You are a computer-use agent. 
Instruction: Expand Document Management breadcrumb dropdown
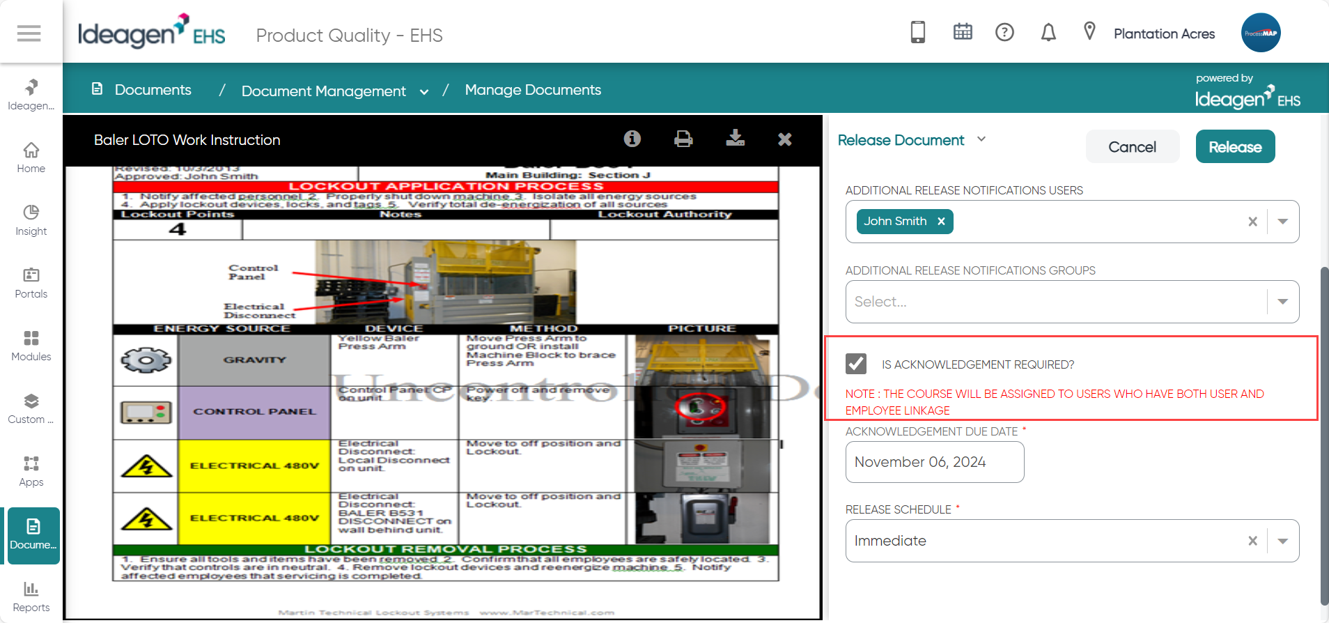click(423, 92)
